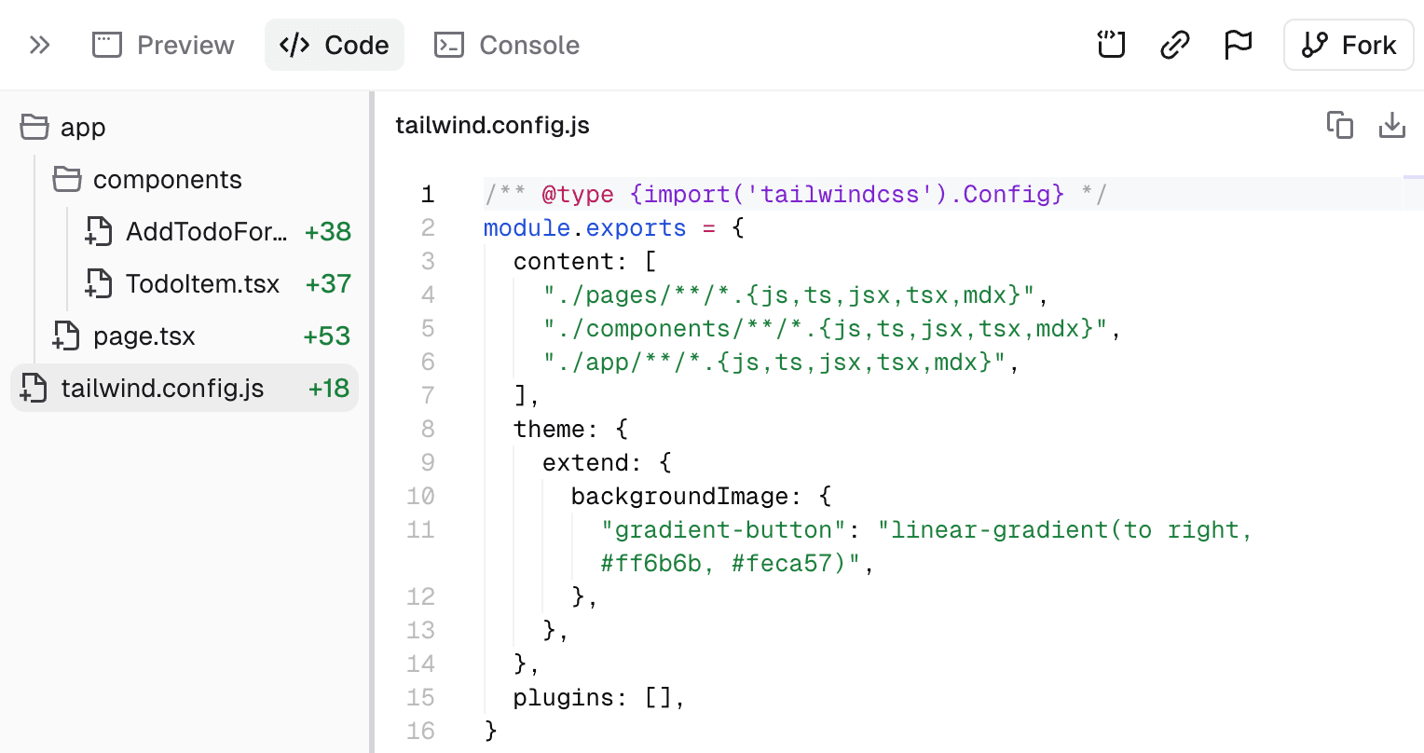
Task: Report the project via the flag icon
Action: pos(1238,44)
